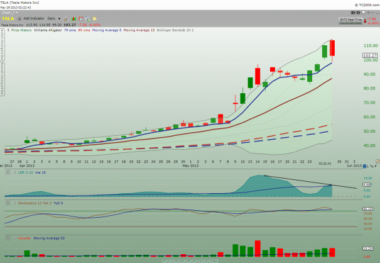
Task: Click the Price History legend label
Action: (21, 30)
